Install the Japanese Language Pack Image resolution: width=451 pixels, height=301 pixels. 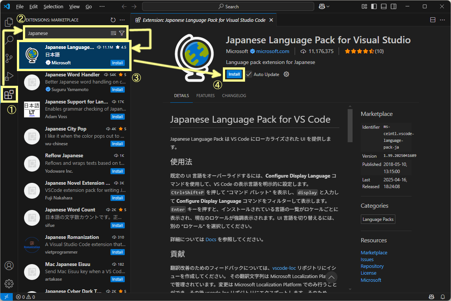coord(234,74)
